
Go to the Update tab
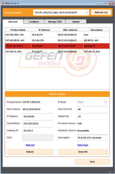tap(76, 22)
